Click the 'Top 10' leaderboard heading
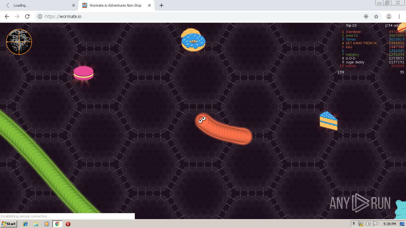 click(351, 25)
